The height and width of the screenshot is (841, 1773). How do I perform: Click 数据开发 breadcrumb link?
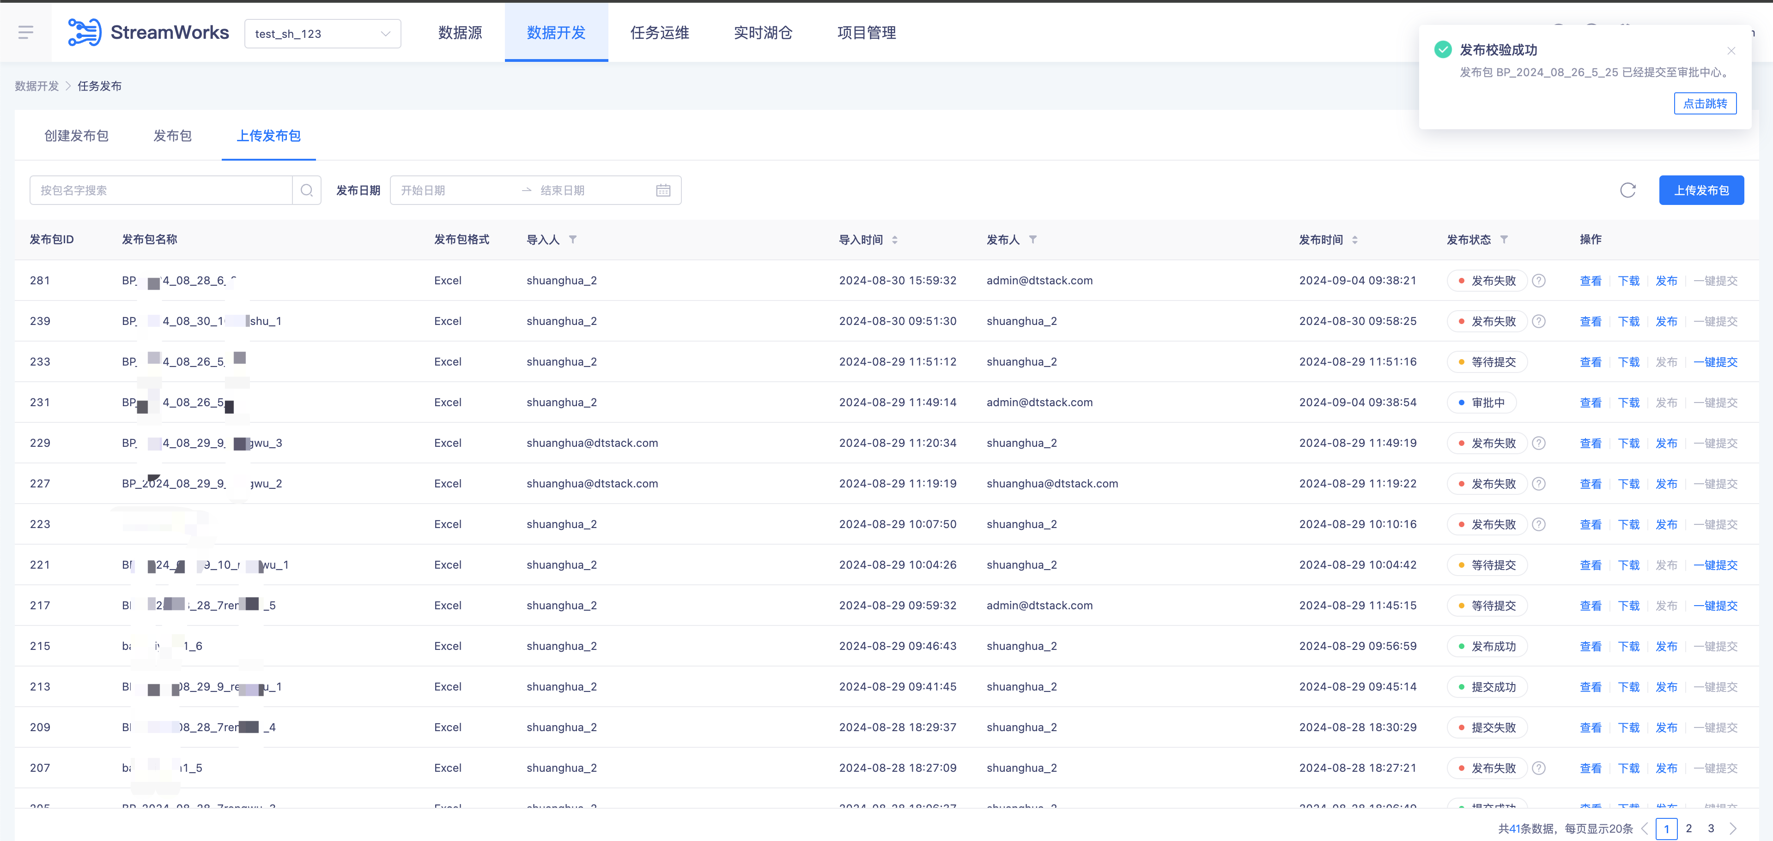(x=36, y=86)
